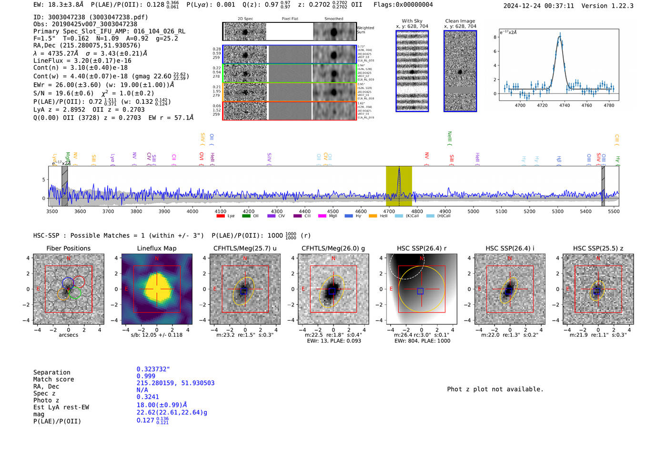Select the orange-outlined fiber spectrum row

coord(290,92)
